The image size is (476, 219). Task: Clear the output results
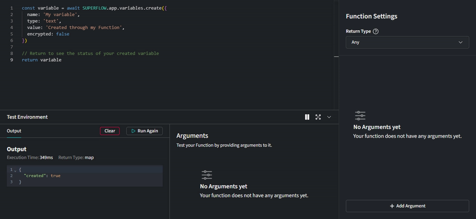110,131
